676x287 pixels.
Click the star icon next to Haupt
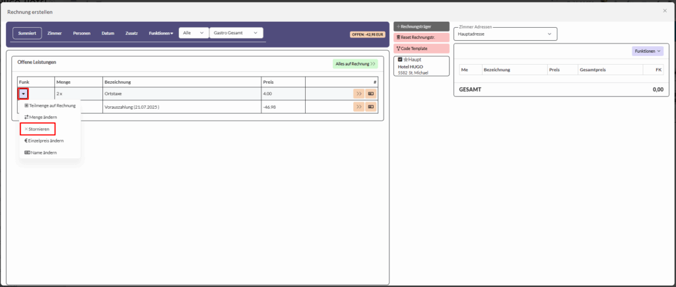click(x=406, y=60)
